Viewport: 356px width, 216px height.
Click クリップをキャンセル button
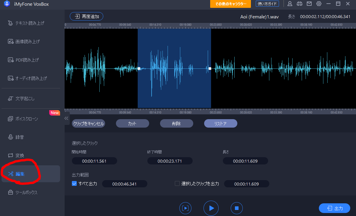point(88,124)
